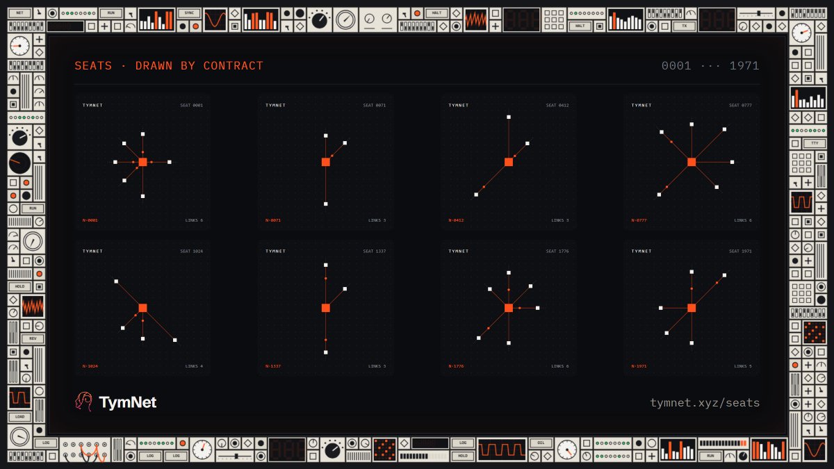Click the 'SEAT 0412' card header
Screen dimensions: 834x469
pos(557,106)
